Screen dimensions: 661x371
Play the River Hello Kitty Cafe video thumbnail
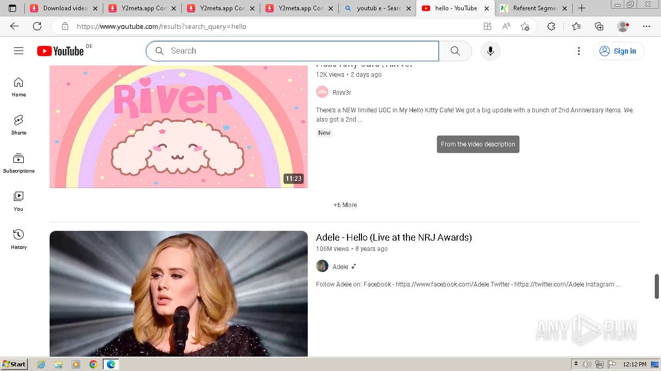[x=179, y=126]
